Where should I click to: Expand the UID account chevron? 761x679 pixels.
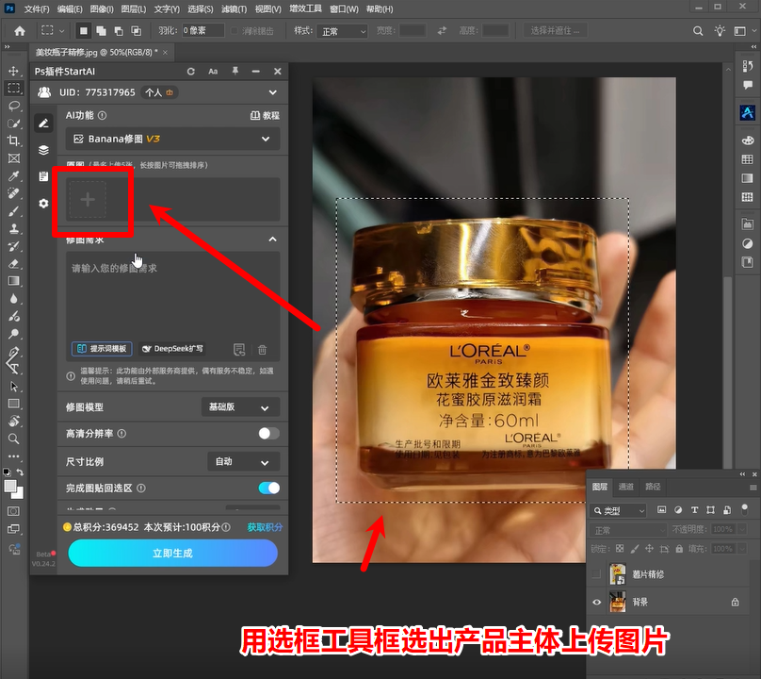click(273, 92)
